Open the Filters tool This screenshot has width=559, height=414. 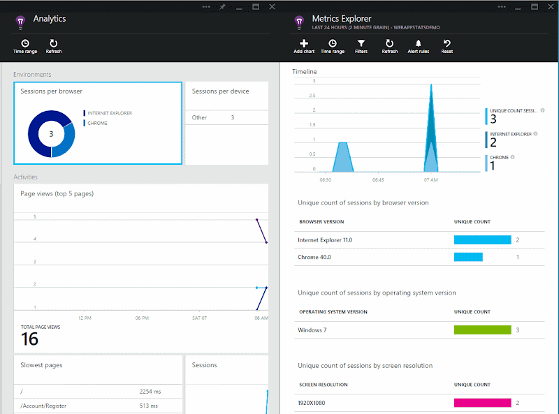(x=361, y=46)
